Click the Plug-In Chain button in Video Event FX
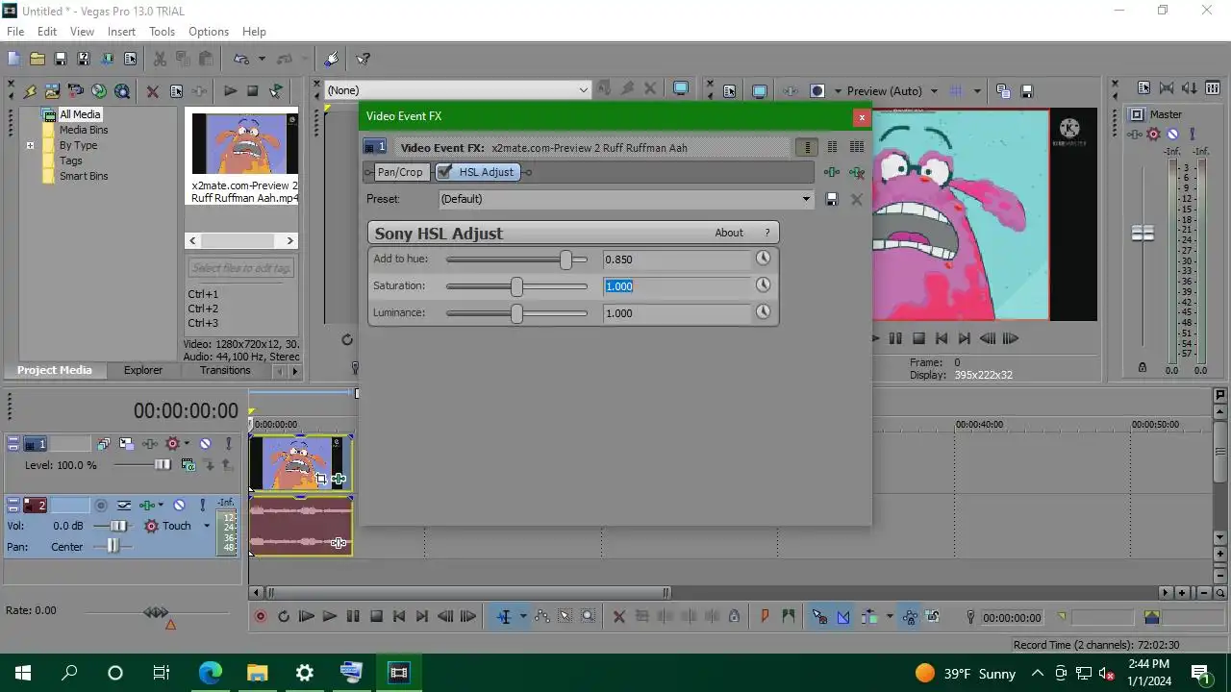The width and height of the screenshot is (1231, 692). [831, 172]
